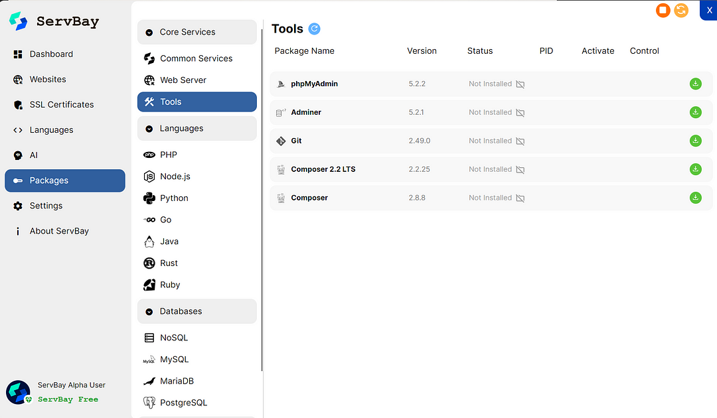Open Go packages
This screenshot has width=717, height=418.
tap(197, 220)
